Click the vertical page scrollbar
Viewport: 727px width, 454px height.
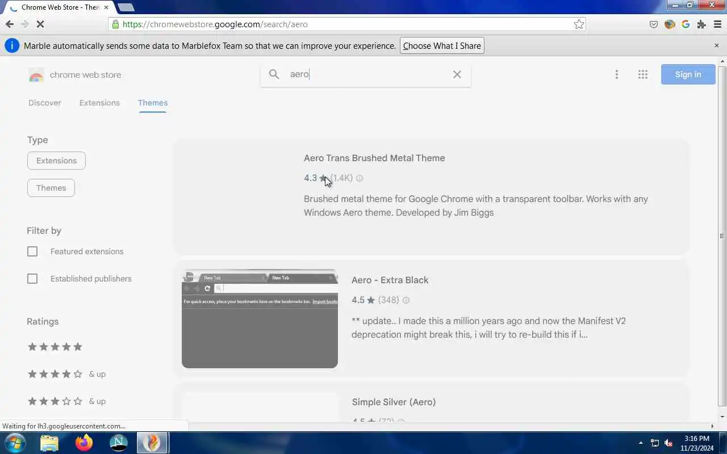(x=722, y=236)
